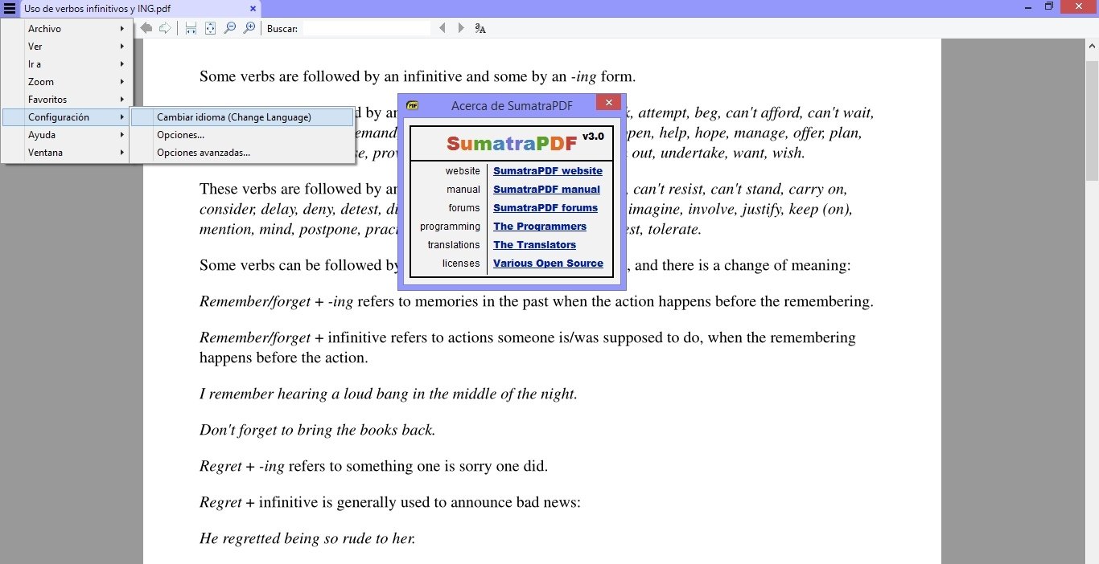Close the Acerca de SumatraPDF dialog
Image resolution: width=1099 pixels, height=564 pixels.
(608, 103)
